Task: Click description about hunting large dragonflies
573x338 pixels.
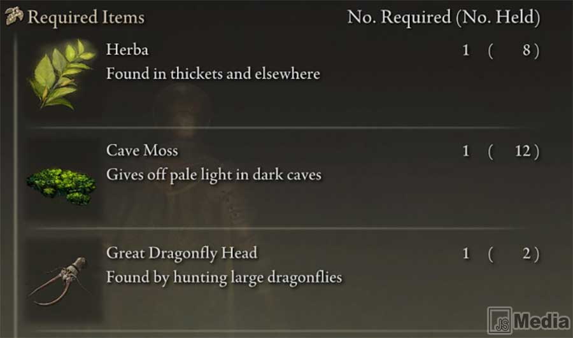Action: (x=224, y=278)
